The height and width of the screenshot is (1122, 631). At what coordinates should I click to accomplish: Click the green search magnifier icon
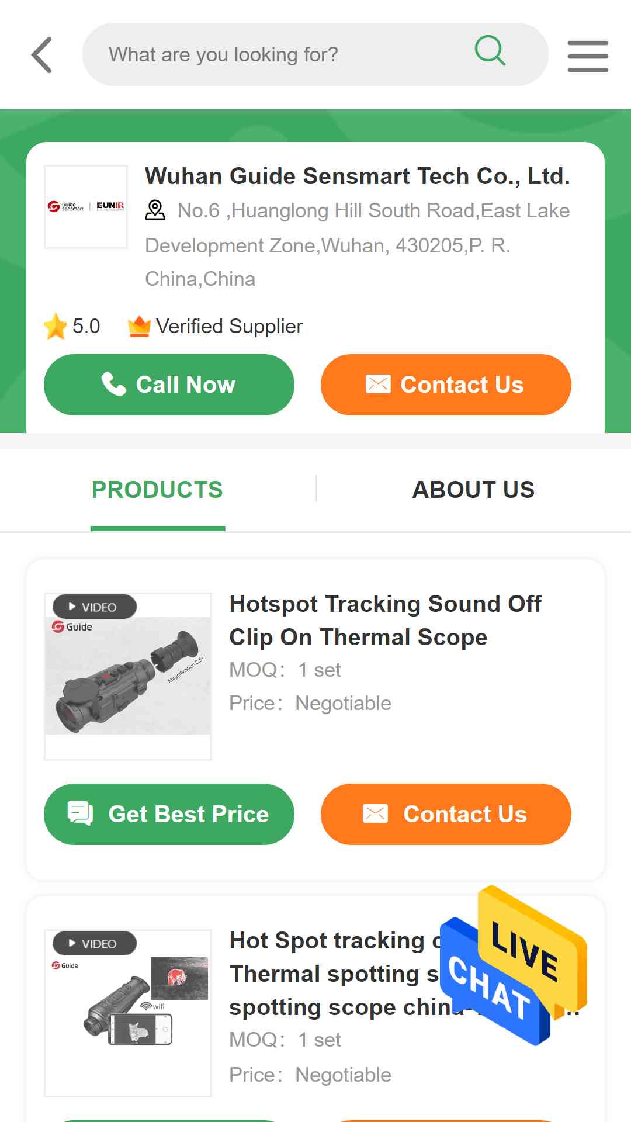(x=490, y=51)
